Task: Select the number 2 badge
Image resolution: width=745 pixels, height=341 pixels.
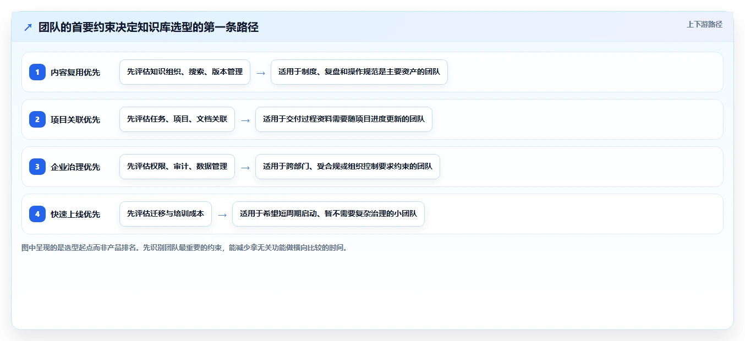Action: [37, 119]
